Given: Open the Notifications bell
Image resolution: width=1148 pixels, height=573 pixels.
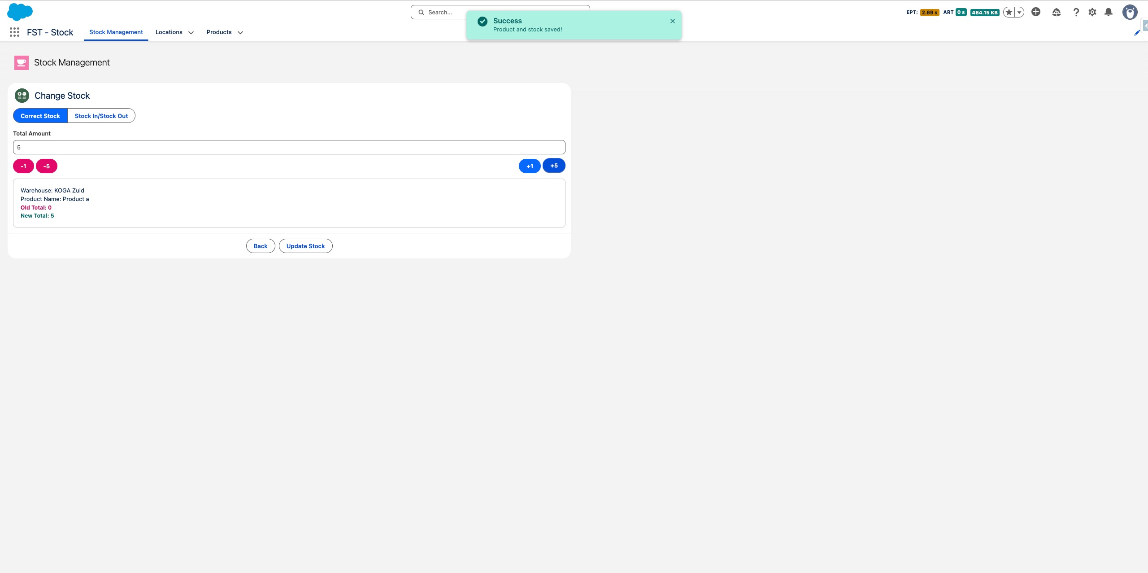Looking at the screenshot, I should tap(1109, 12).
